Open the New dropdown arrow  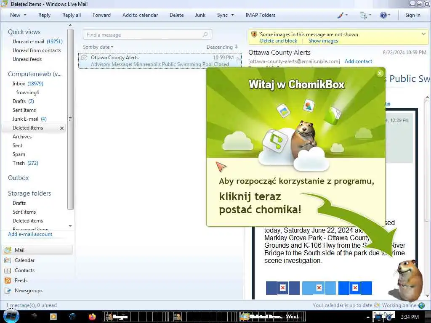point(25,15)
